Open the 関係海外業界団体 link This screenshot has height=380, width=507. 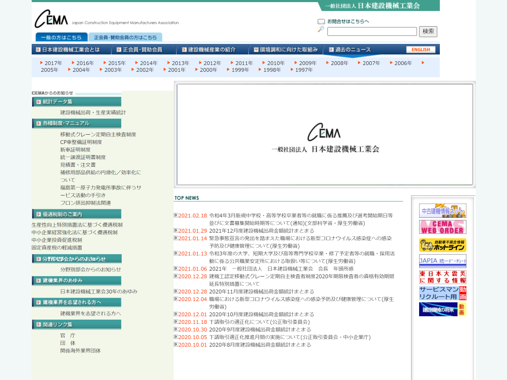point(80,350)
